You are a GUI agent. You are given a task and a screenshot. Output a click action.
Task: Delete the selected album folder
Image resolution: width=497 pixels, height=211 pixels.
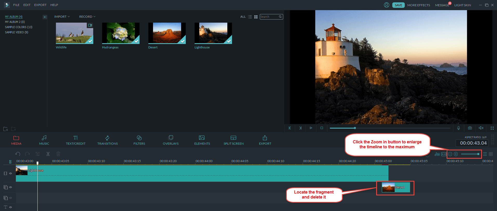(x=14, y=129)
